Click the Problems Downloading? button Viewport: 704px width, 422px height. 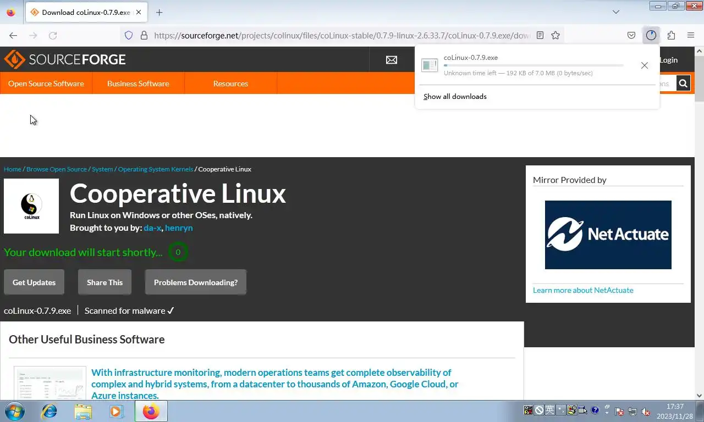[196, 282]
